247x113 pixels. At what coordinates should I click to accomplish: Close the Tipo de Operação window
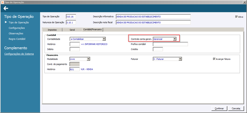(x=245, y=2)
